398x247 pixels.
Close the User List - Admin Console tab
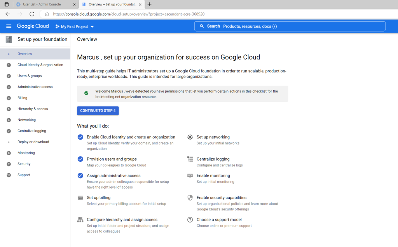pyautogui.click(x=74, y=4)
